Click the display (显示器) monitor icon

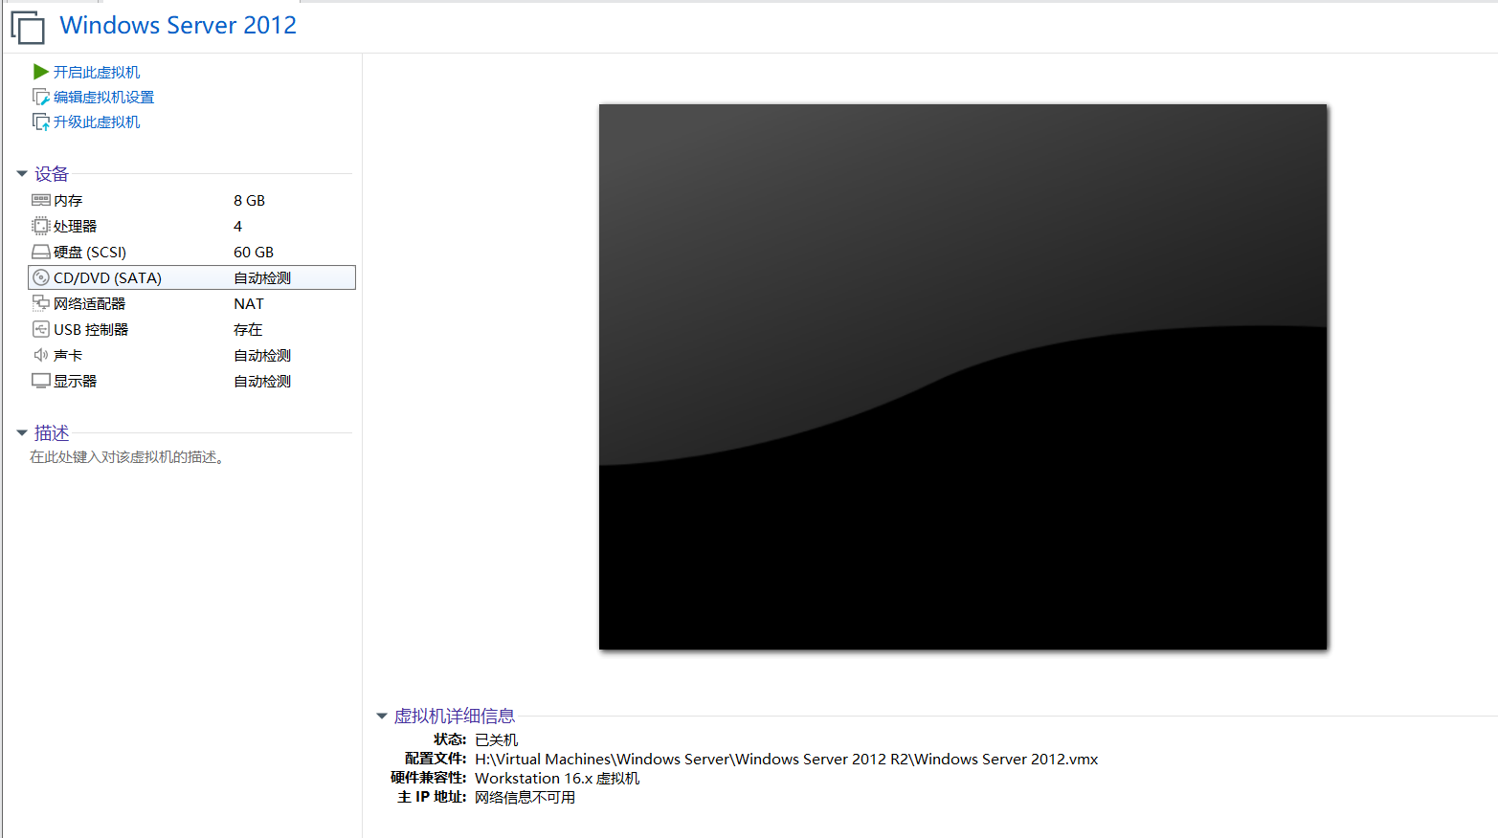coord(41,381)
